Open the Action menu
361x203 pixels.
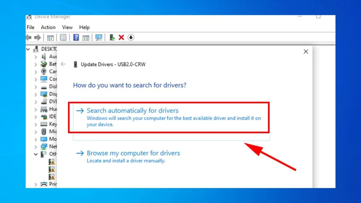(x=48, y=27)
